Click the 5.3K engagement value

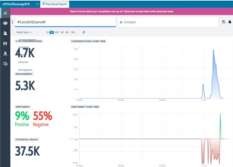(x=25, y=85)
